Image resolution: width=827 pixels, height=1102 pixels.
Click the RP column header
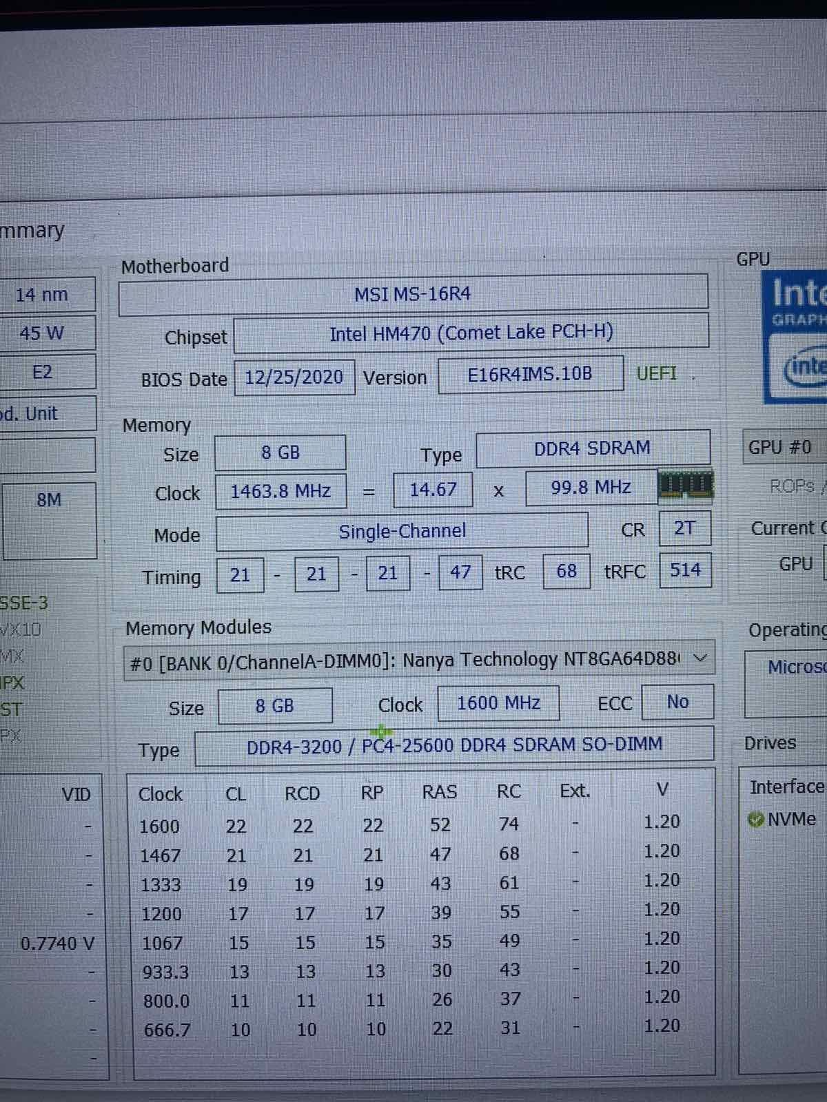pos(372,793)
